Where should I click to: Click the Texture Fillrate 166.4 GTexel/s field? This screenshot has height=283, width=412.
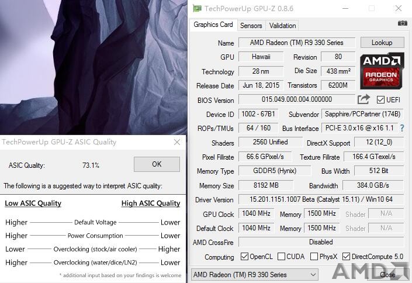point(373,157)
